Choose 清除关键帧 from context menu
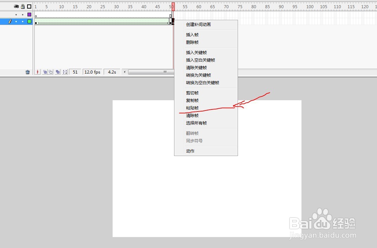Viewport: 377px width, 248px height. click(206, 68)
